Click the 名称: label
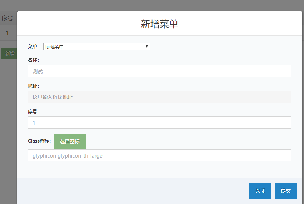Viewport: 304px width, 204px height. click(34, 60)
